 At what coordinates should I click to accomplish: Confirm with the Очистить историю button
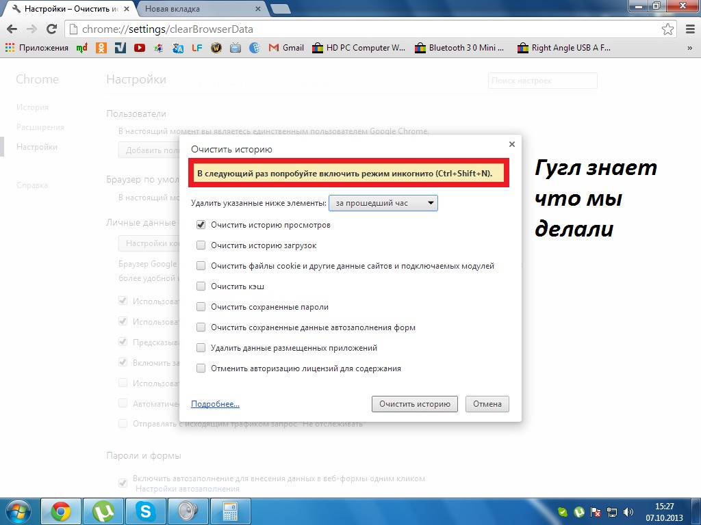415,404
